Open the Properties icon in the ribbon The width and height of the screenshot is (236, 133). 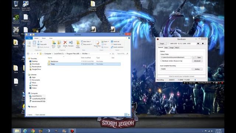click(x=97, y=44)
